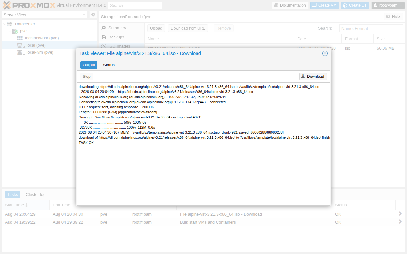Image resolution: width=407 pixels, height=254 pixels.
Task: Select the Tasks tab
Action: [13, 195]
